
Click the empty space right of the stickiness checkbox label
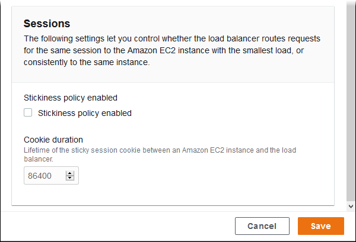point(237,113)
